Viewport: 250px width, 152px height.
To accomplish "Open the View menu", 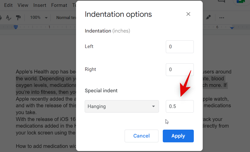I will 23,5.
